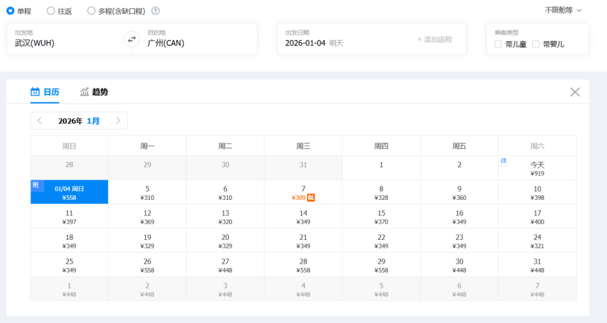
Task: Switch to the trend (趋势) tab
Action: pyautogui.click(x=94, y=92)
